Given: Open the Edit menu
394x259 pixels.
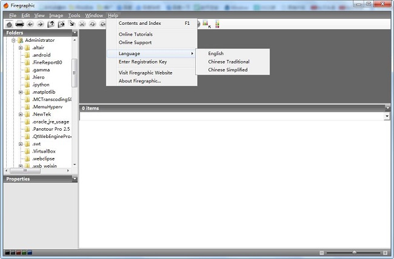Looking at the screenshot, I should [25, 15].
